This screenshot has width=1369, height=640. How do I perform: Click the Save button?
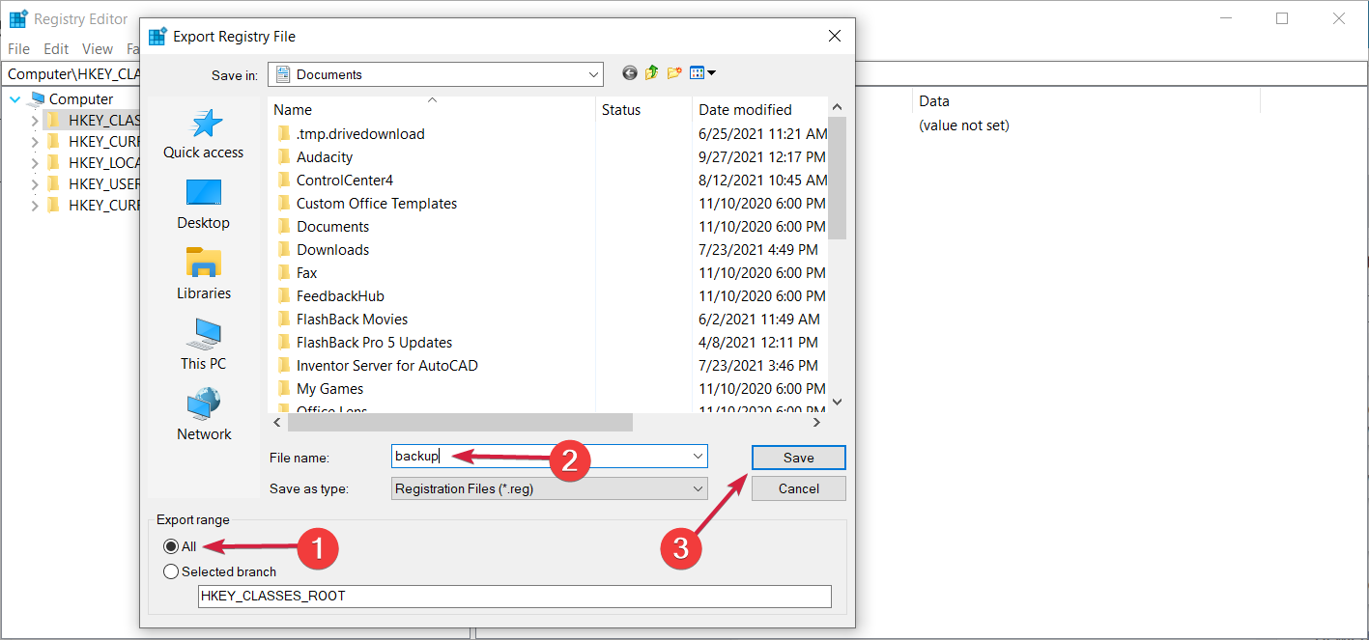pos(798,458)
